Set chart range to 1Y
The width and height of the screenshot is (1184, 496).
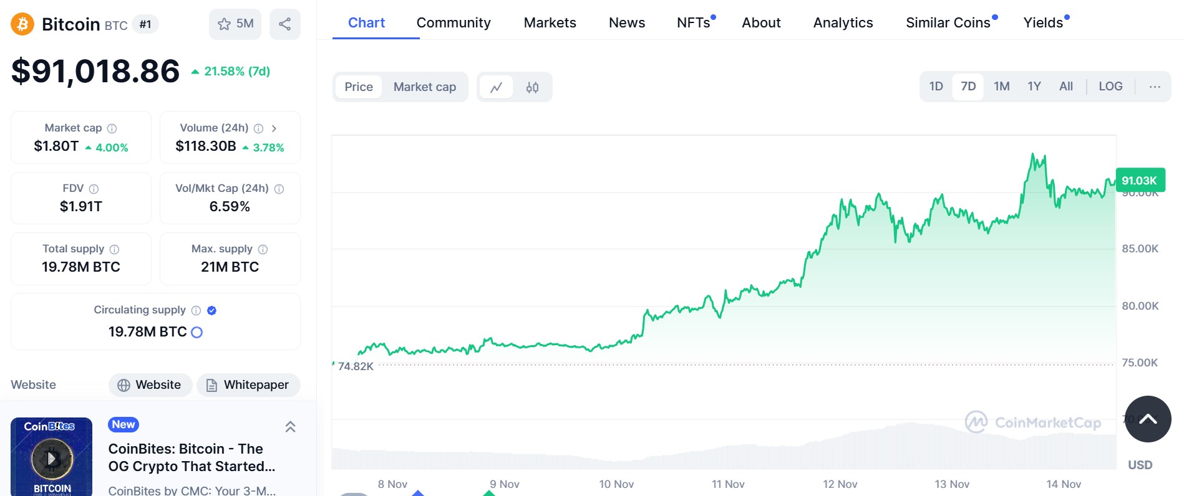1034,87
